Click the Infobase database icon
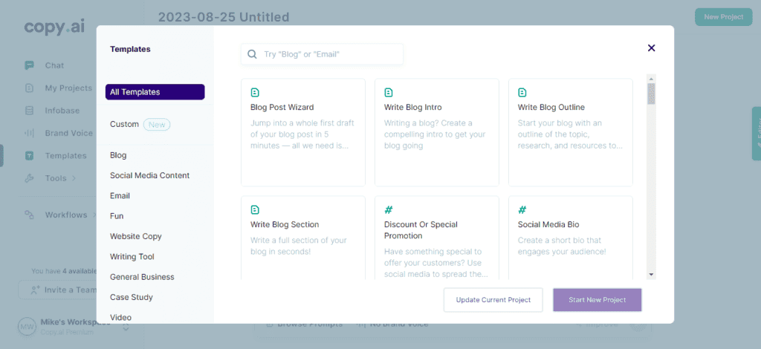This screenshot has height=349, width=761. pos(29,111)
